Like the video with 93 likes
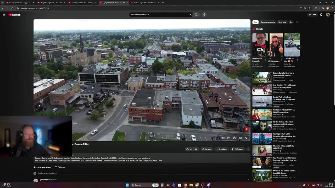 (x=189, y=149)
